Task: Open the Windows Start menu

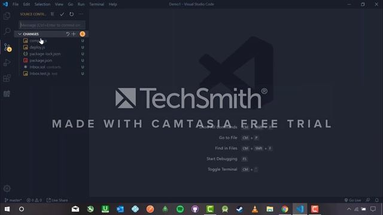Action: click(x=7, y=209)
